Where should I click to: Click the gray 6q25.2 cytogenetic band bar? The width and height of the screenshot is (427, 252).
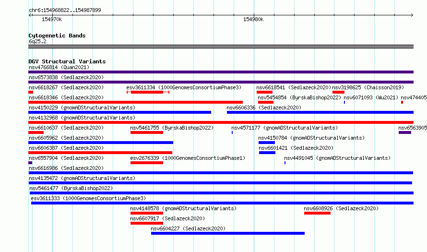point(221,47)
